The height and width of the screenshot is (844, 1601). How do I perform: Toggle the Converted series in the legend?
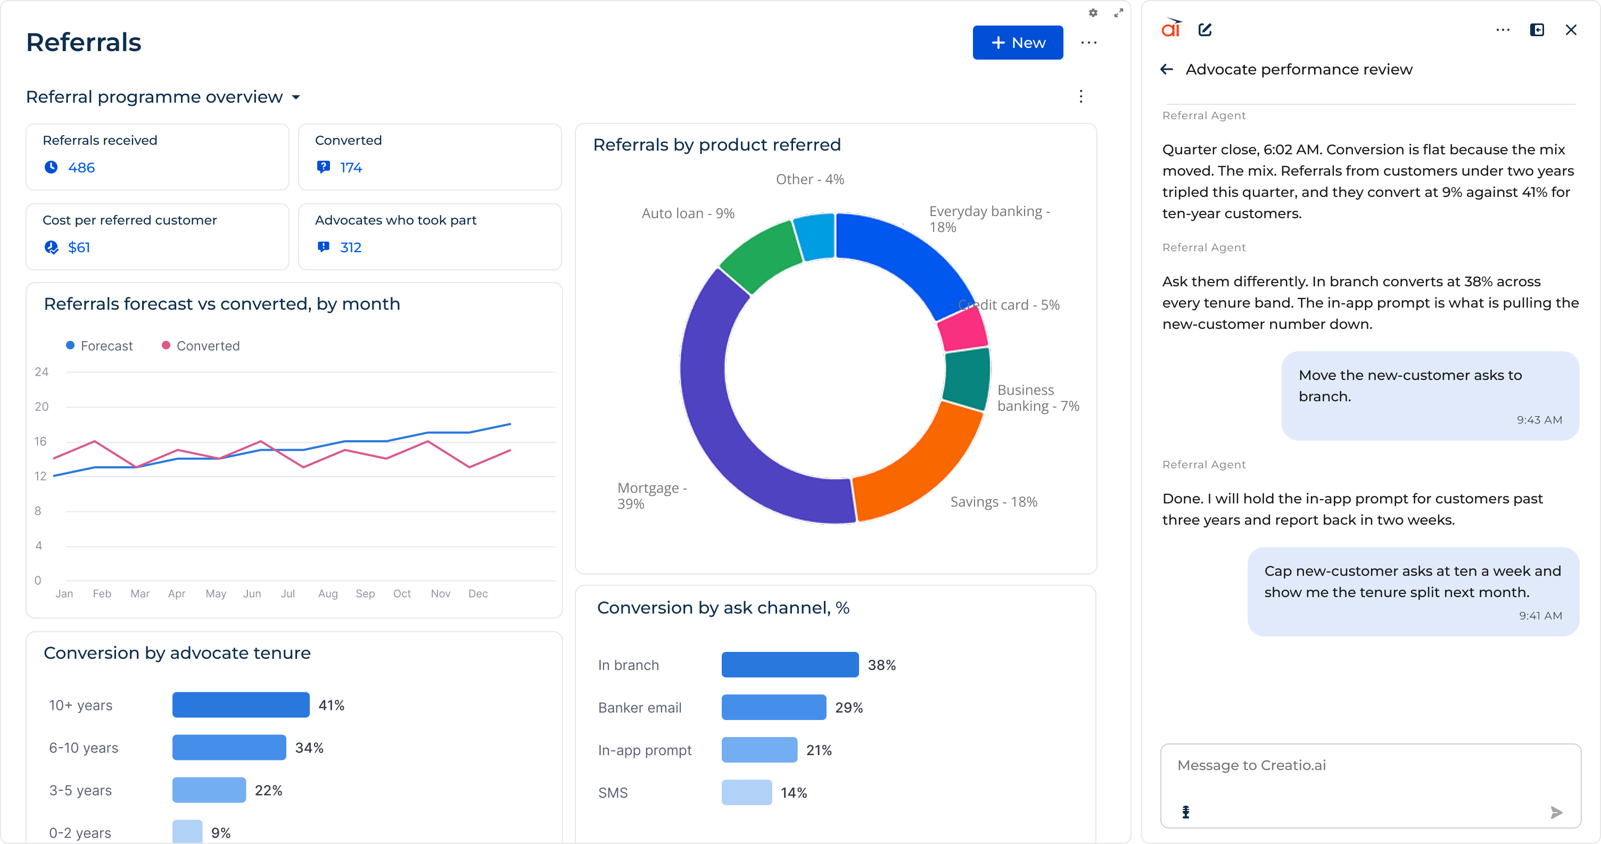[x=201, y=345]
